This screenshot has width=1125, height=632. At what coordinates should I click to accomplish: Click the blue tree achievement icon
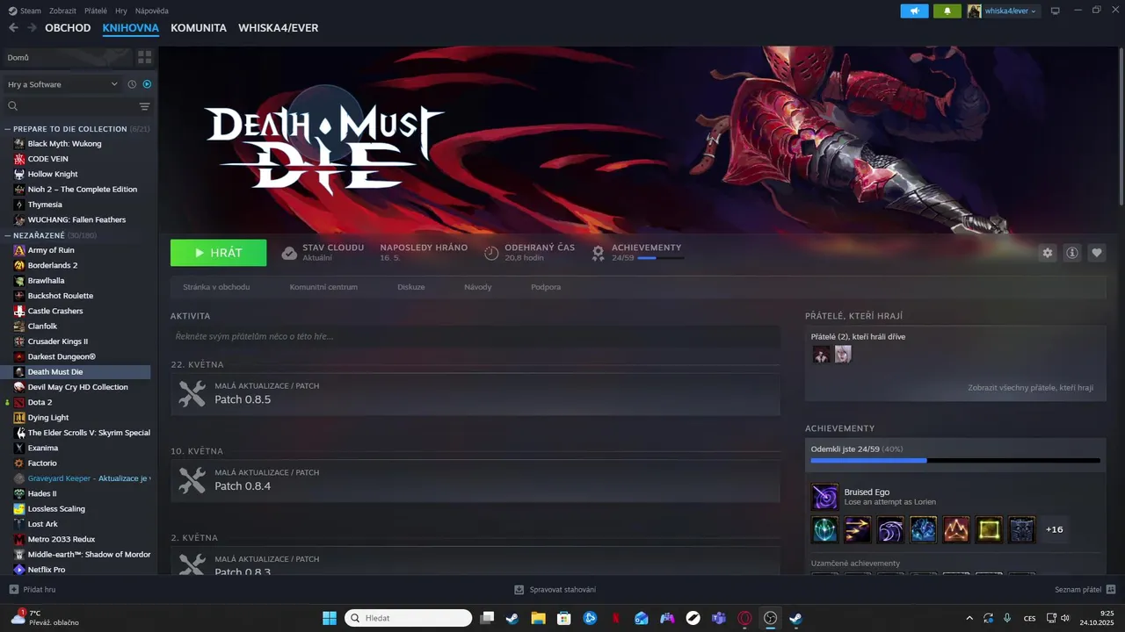coord(923,529)
